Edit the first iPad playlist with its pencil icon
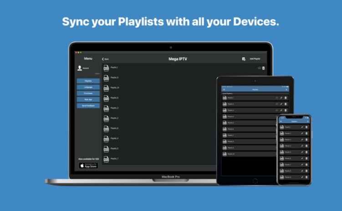 click(281, 98)
